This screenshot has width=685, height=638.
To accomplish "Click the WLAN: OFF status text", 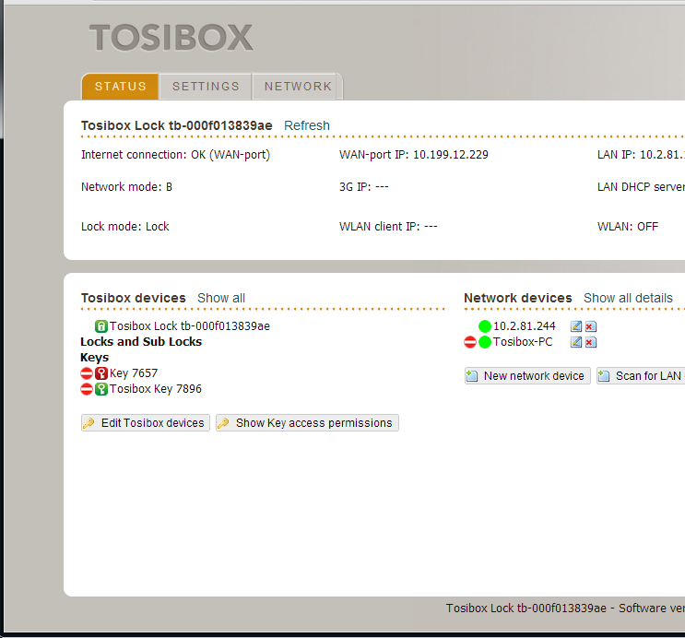I will point(628,227).
